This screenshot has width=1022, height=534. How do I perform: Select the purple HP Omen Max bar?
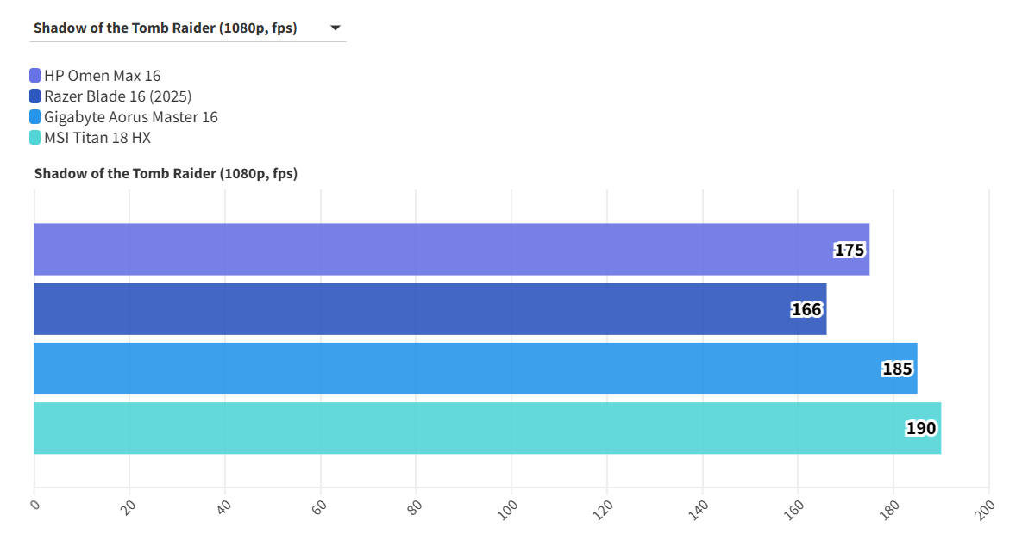pyautogui.click(x=431, y=250)
